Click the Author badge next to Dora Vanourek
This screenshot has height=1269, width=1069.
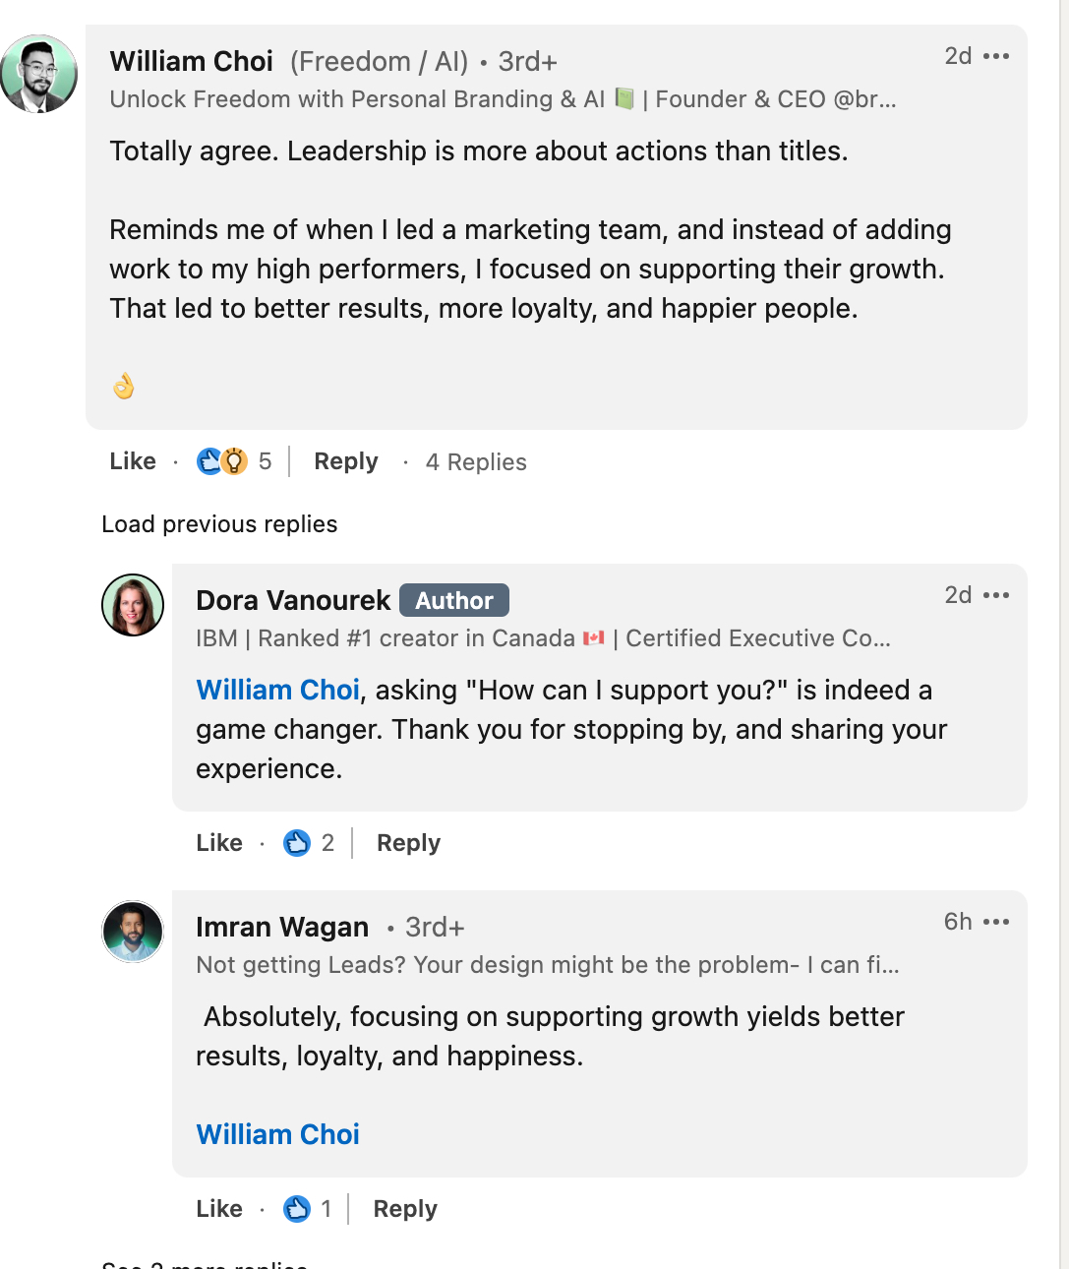pos(453,600)
